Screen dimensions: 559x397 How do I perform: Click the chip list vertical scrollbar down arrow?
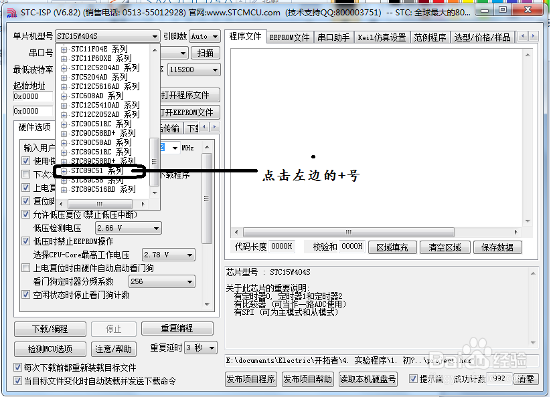pyautogui.click(x=155, y=192)
